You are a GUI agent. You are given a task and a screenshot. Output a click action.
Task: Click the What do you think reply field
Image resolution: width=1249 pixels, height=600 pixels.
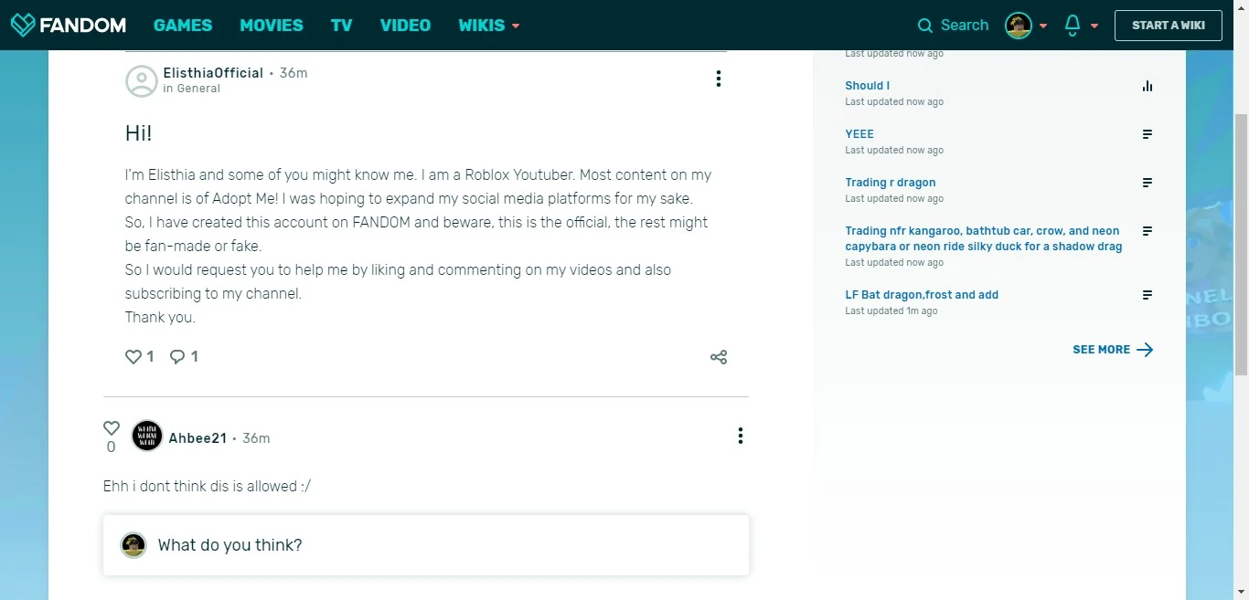(426, 545)
